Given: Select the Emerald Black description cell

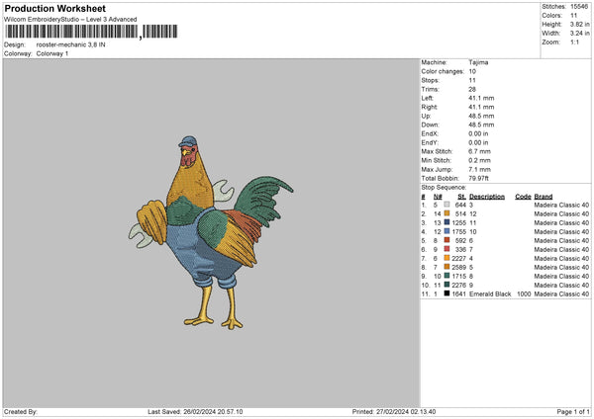Looking at the screenshot, I should coord(490,293).
